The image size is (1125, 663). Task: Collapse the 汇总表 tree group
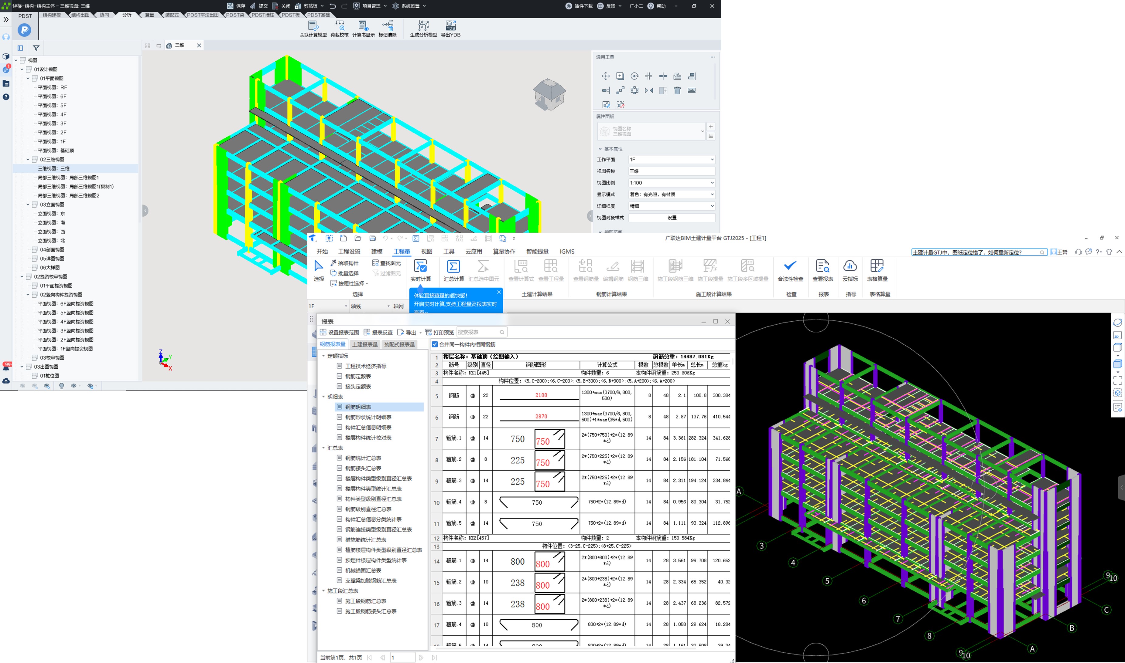click(323, 448)
